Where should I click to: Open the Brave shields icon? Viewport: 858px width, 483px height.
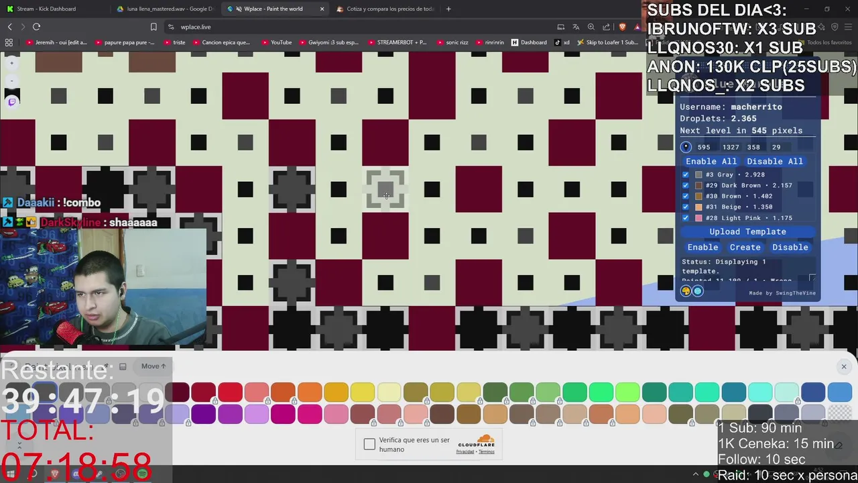tap(623, 27)
